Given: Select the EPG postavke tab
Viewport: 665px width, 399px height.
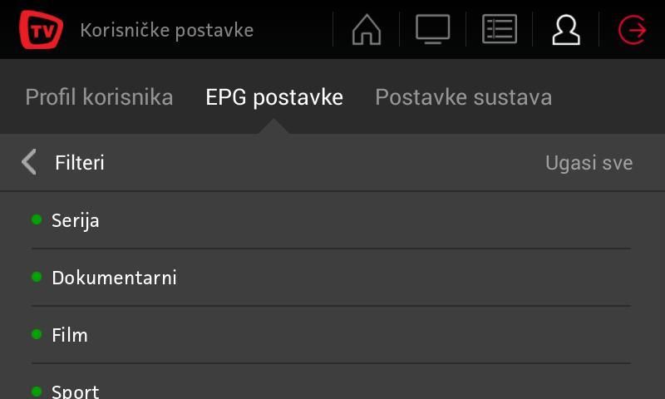Looking at the screenshot, I should 274,97.
